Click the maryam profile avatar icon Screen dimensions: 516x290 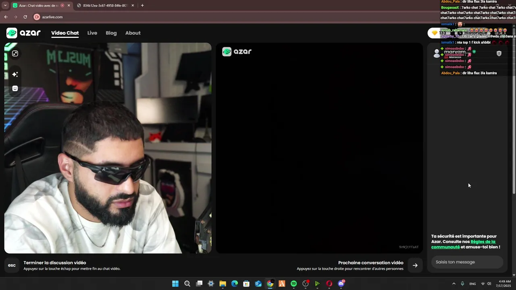point(437,53)
